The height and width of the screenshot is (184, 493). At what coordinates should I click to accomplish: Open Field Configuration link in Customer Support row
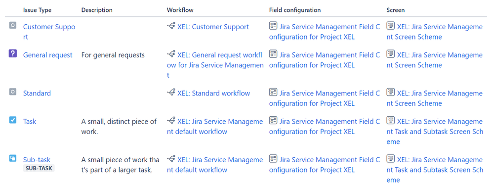[x=325, y=32]
